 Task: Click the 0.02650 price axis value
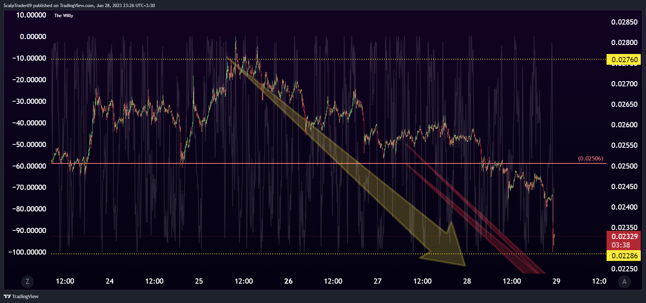click(624, 104)
